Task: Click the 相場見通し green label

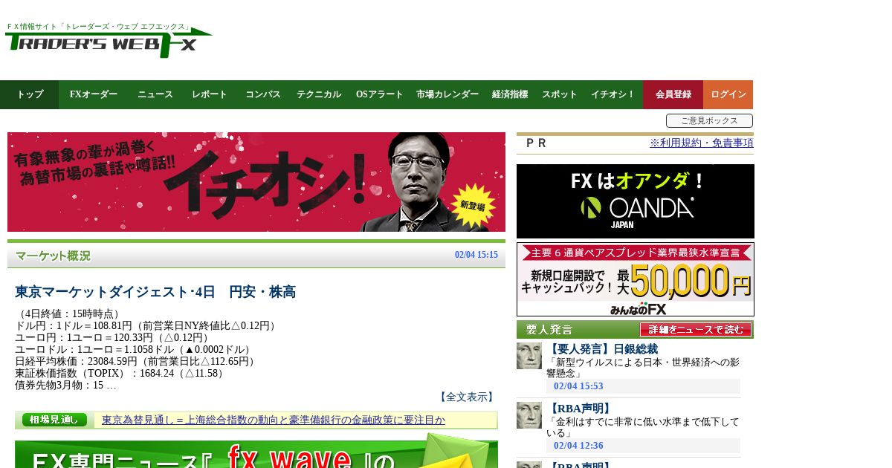Action: 54,420
